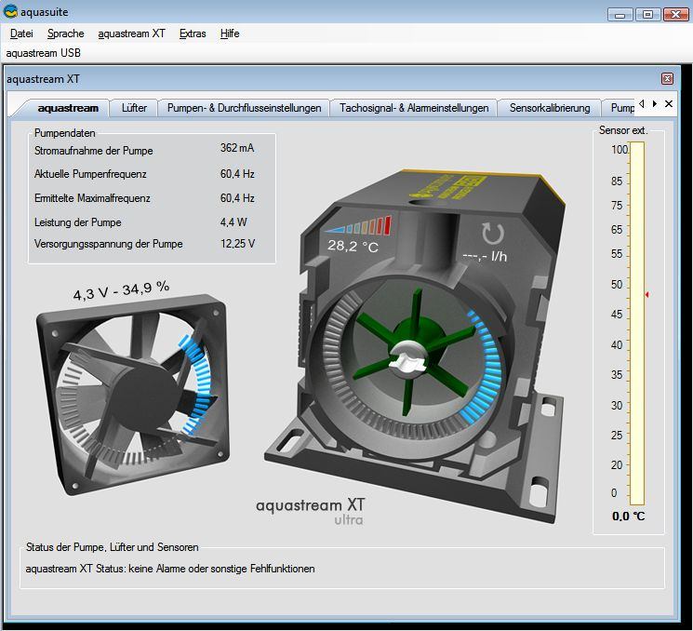Open the aquastream XT menu
Image resolution: width=693 pixels, height=631 pixels.
click(131, 34)
